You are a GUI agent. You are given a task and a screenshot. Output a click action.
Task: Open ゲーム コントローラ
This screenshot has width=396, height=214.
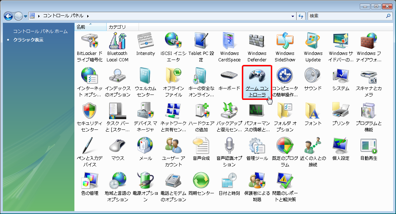pyautogui.click(x=257, y=82)
